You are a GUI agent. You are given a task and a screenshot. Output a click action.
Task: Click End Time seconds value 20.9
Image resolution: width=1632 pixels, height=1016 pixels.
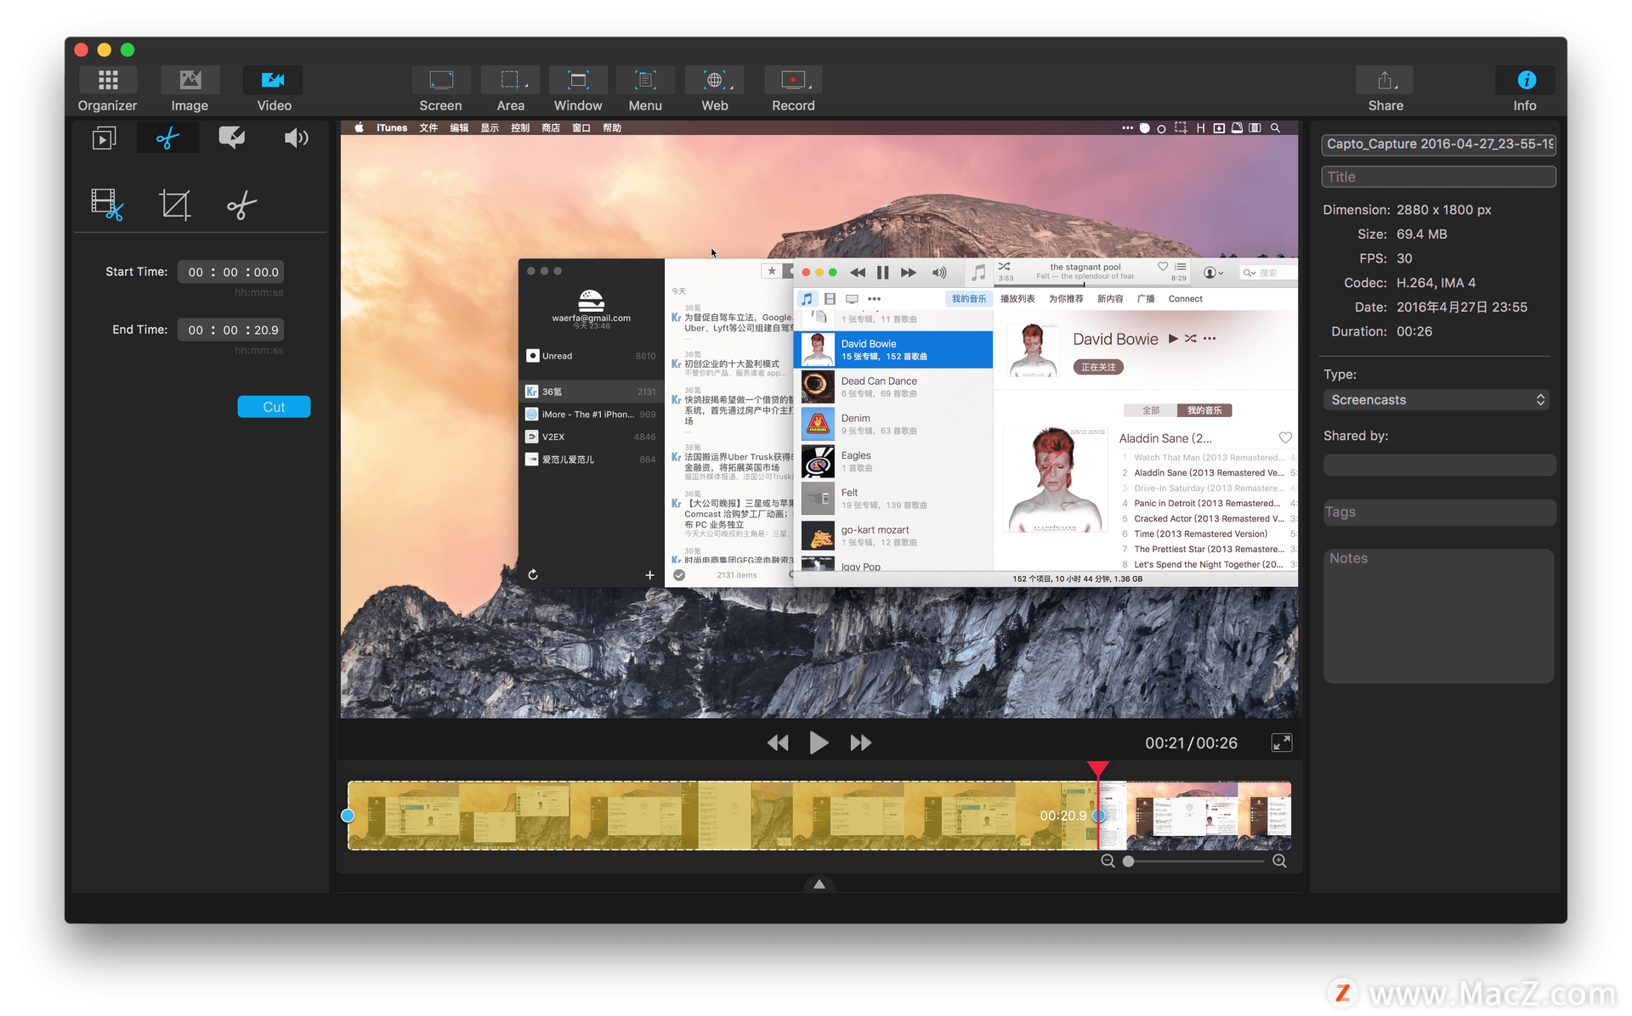pos(266,330)
